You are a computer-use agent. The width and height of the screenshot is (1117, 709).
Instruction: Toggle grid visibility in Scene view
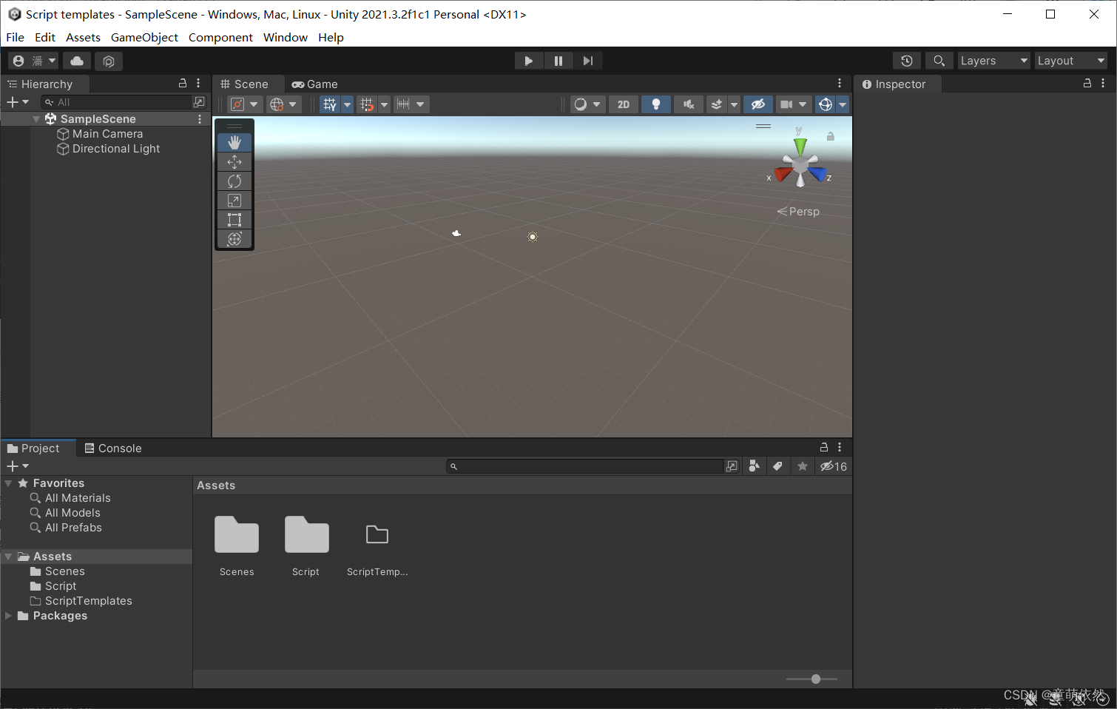click(x=330, y=104)
